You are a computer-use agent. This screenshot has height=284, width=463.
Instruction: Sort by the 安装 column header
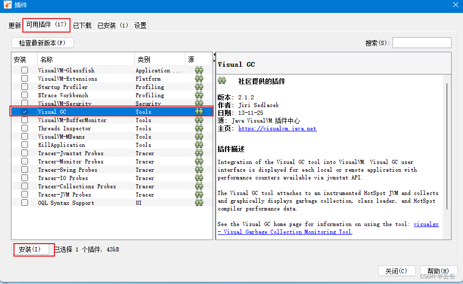[x=24, y=59]
